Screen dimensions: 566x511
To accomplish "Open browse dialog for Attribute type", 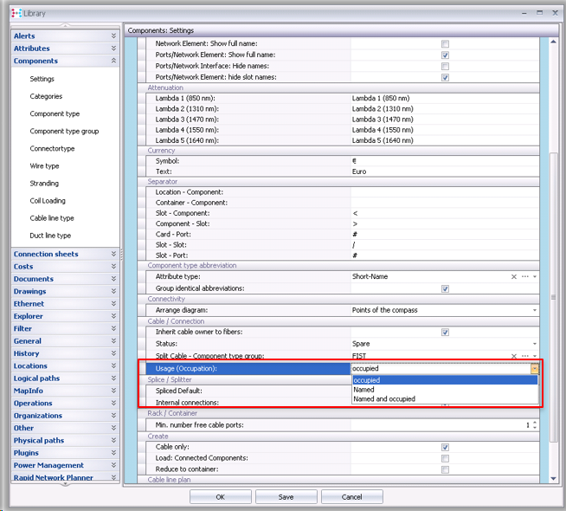I will click(525, 276).
